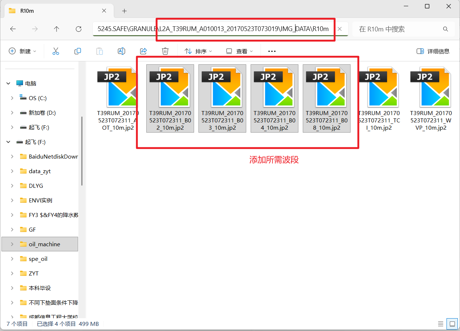Screen dimensions: 460x331
Task: Click the Copy icon in toolbar
Action: pyautogui.click(x=78, y=51)
